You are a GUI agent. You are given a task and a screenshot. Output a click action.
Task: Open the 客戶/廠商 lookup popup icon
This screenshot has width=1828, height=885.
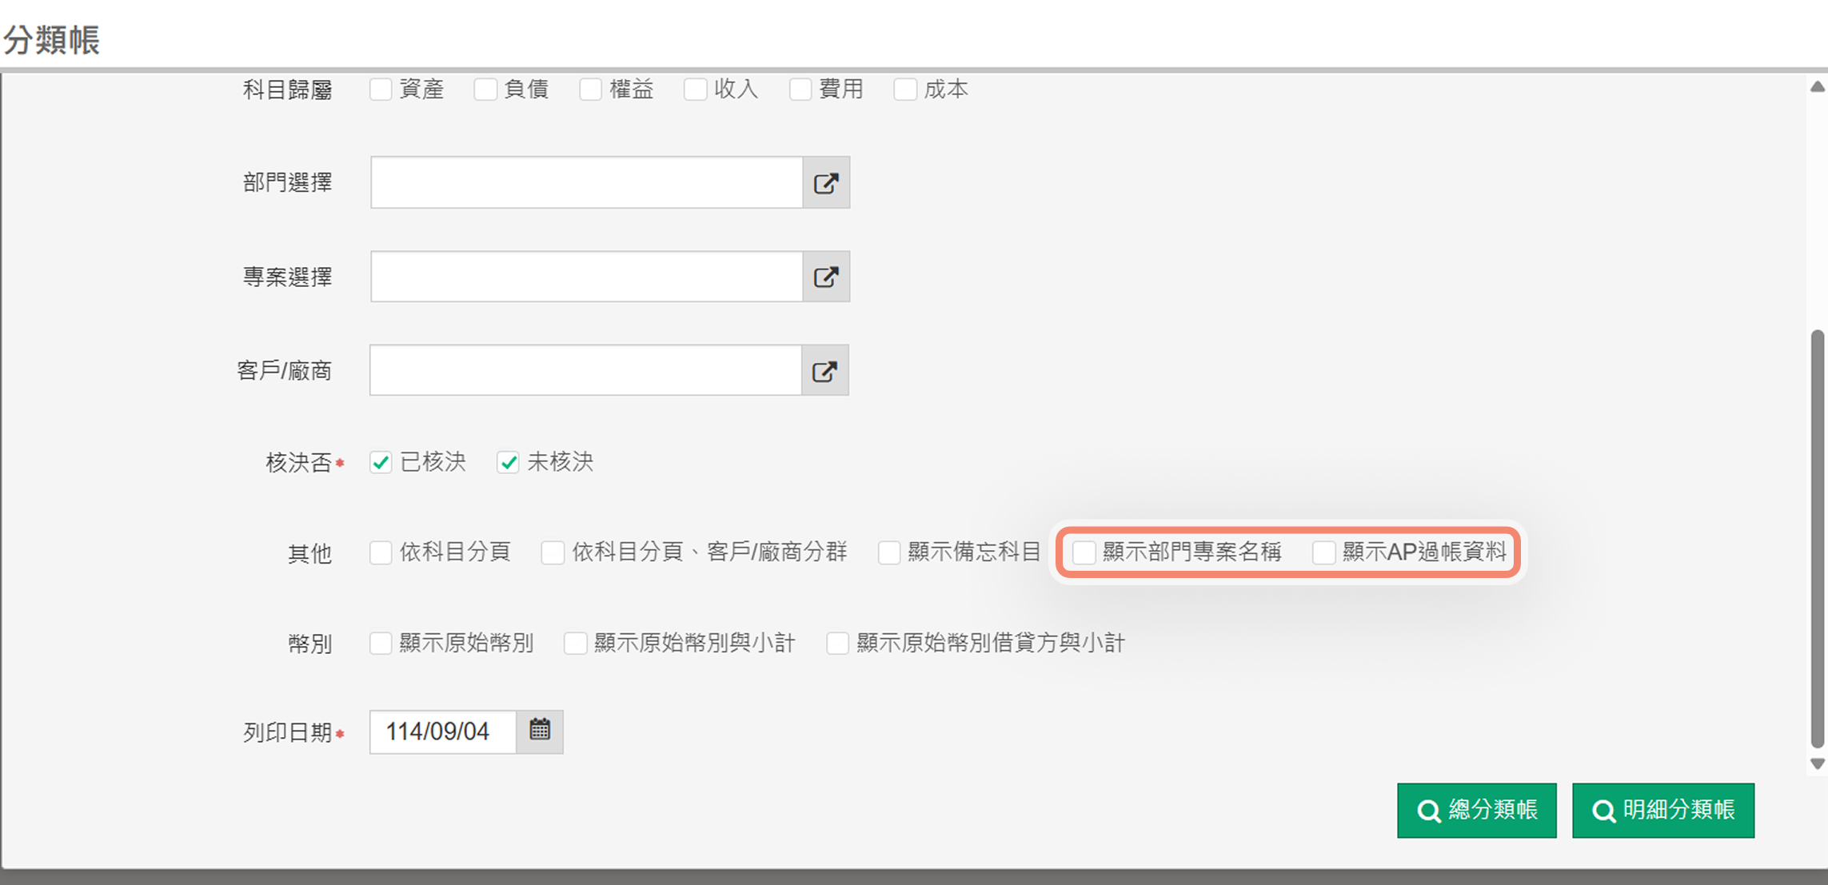click(x=824, y=370)
